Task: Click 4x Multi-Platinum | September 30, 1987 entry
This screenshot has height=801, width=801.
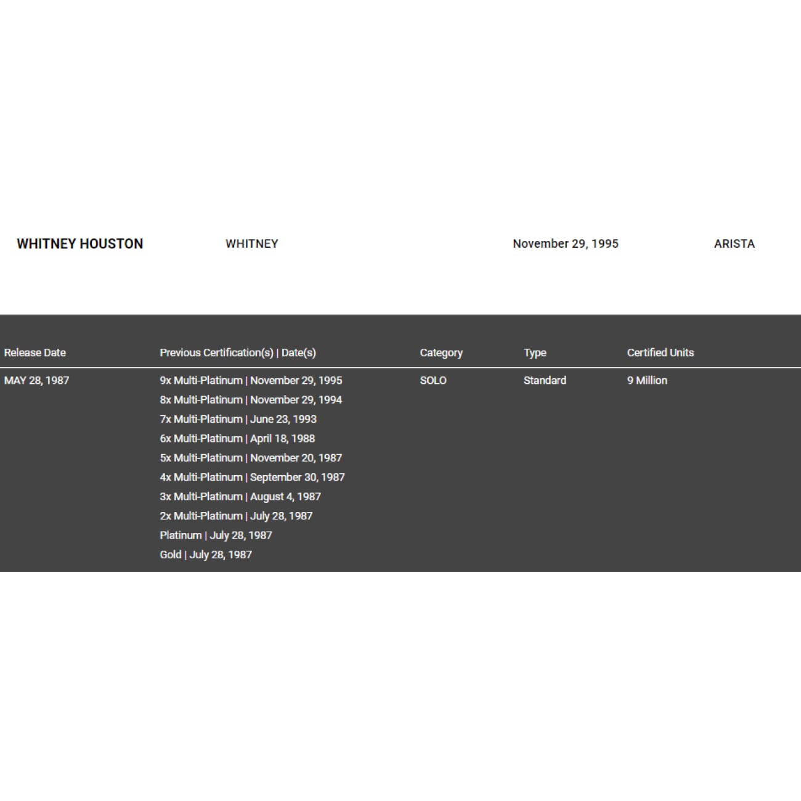Action: (x=252, y=478)
